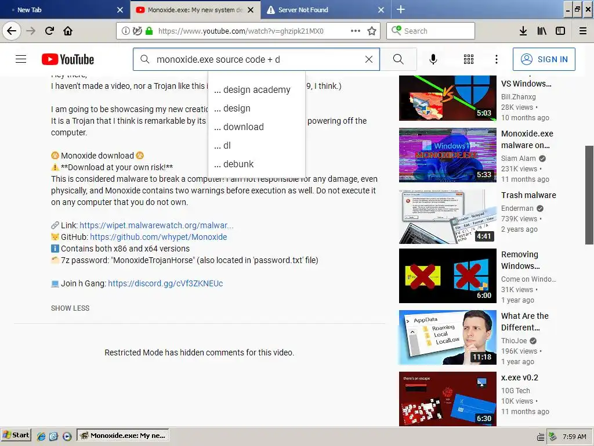Click the green padlock connection icon

[x=149, y=31]
